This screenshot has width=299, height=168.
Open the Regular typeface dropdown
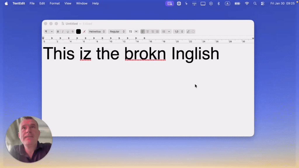point(117,32)
